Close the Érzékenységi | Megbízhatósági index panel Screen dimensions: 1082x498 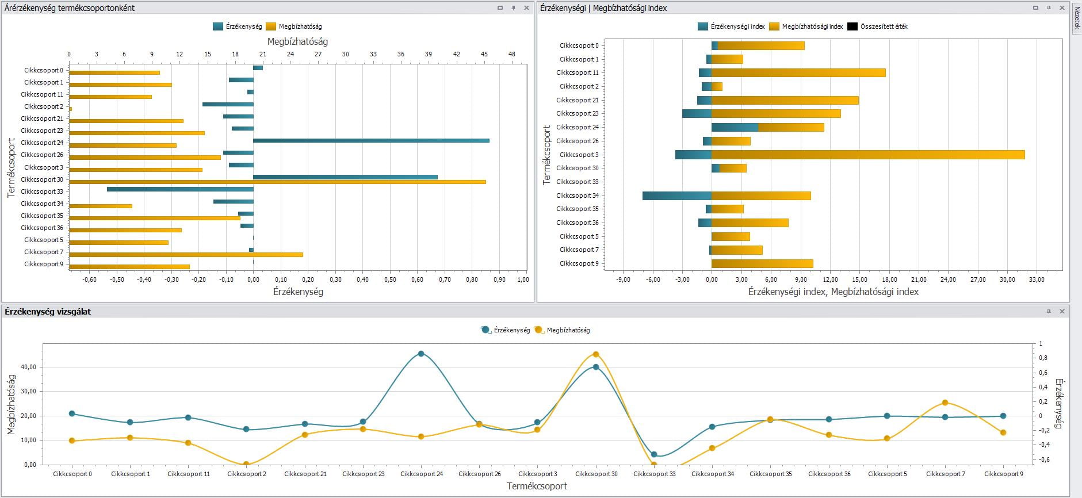(x=1062, y=8)
